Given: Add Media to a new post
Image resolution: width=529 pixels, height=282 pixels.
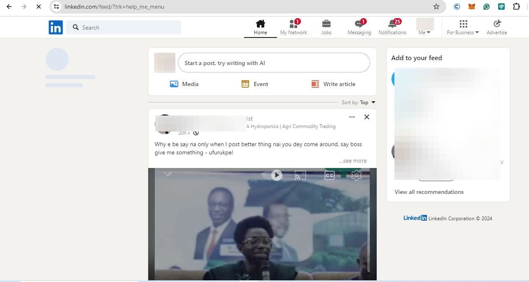Looking at the screenshot, I should 184,84.
